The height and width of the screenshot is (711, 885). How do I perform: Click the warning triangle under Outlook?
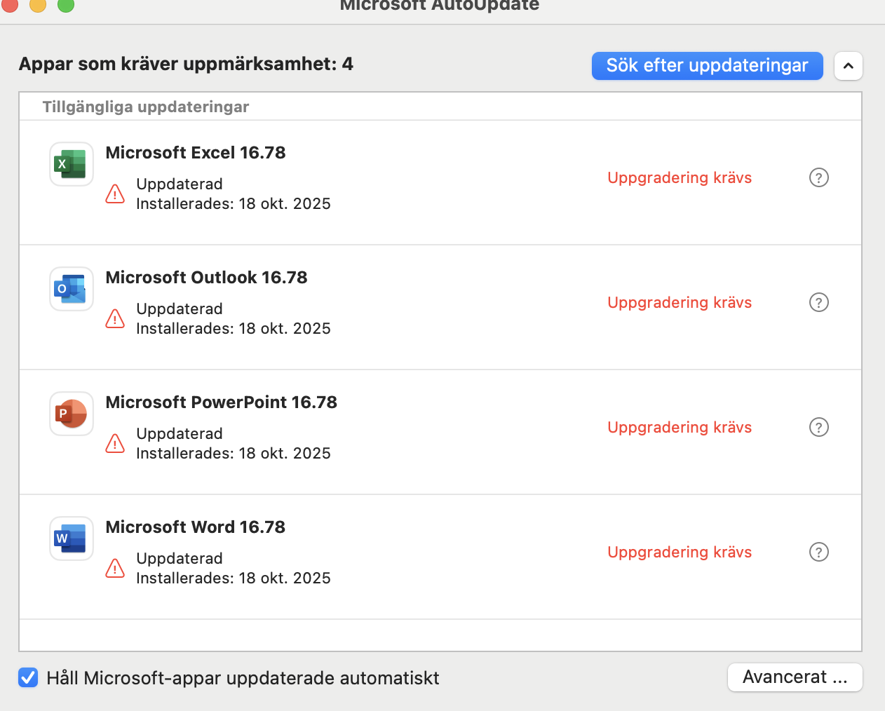[x=115, y=319]
